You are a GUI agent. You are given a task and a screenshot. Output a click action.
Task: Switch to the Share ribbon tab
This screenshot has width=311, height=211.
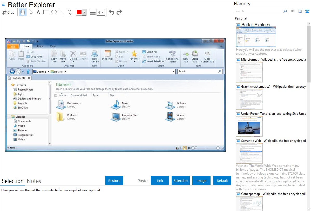pyautogui.click(x=40, y=46)
